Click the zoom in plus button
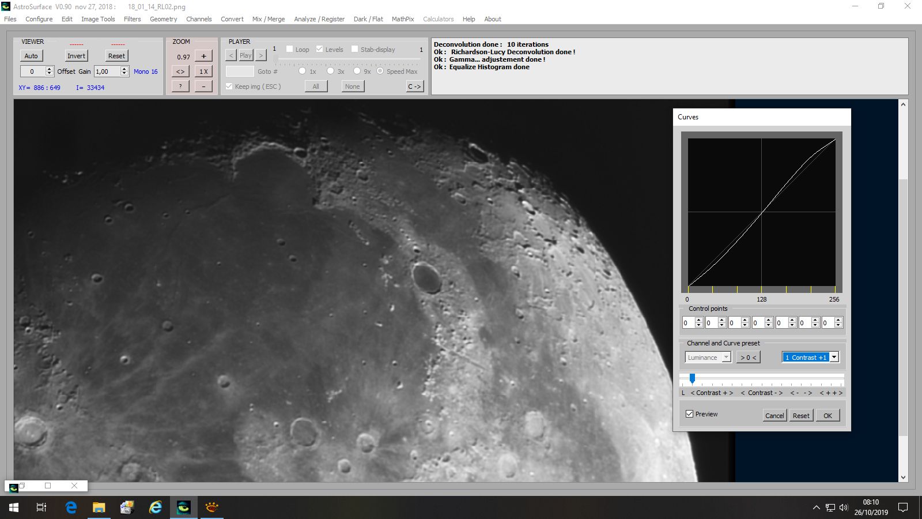The image size is (922, 519). click(203, 56)
